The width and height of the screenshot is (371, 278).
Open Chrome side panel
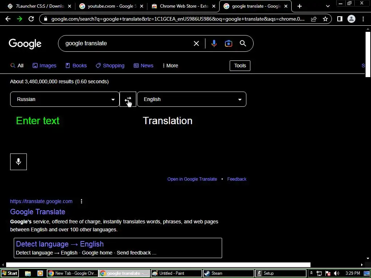pyautogui.click(x=340, y=19)
